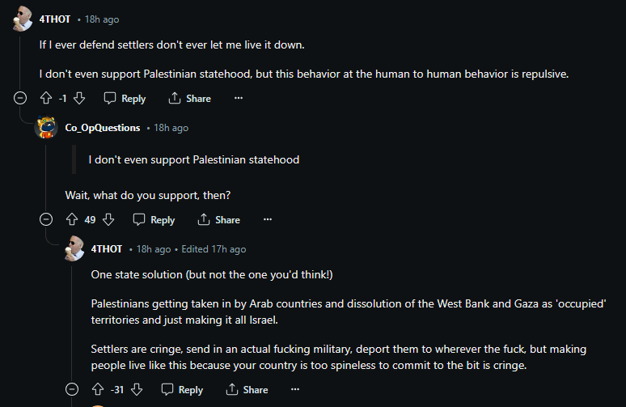The height and width of the screenshot is (407, 626).
Task: Open more options menu on Co_OpQuestions' comment
Action: pyautogui.click(x=268, y=220)
